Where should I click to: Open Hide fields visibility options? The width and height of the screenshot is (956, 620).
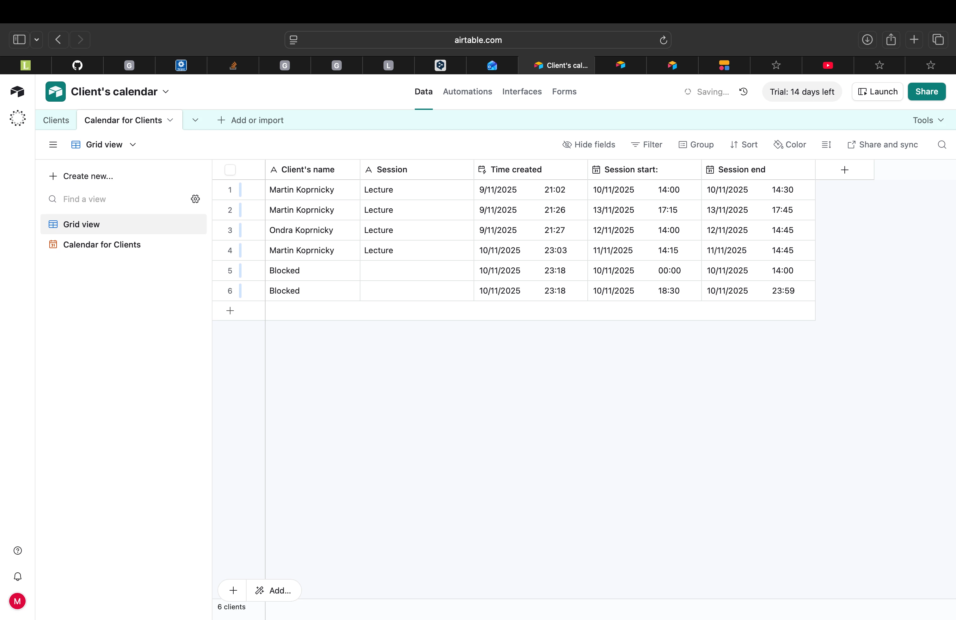click(x=588, y=145)
